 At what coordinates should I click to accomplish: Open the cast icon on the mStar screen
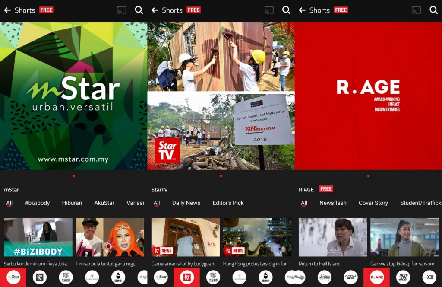(122, 10)
